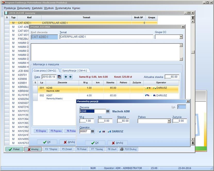The image size is (214, 171).
Task: Go to previous day with left arrow
Action: (x=66, y=77)
